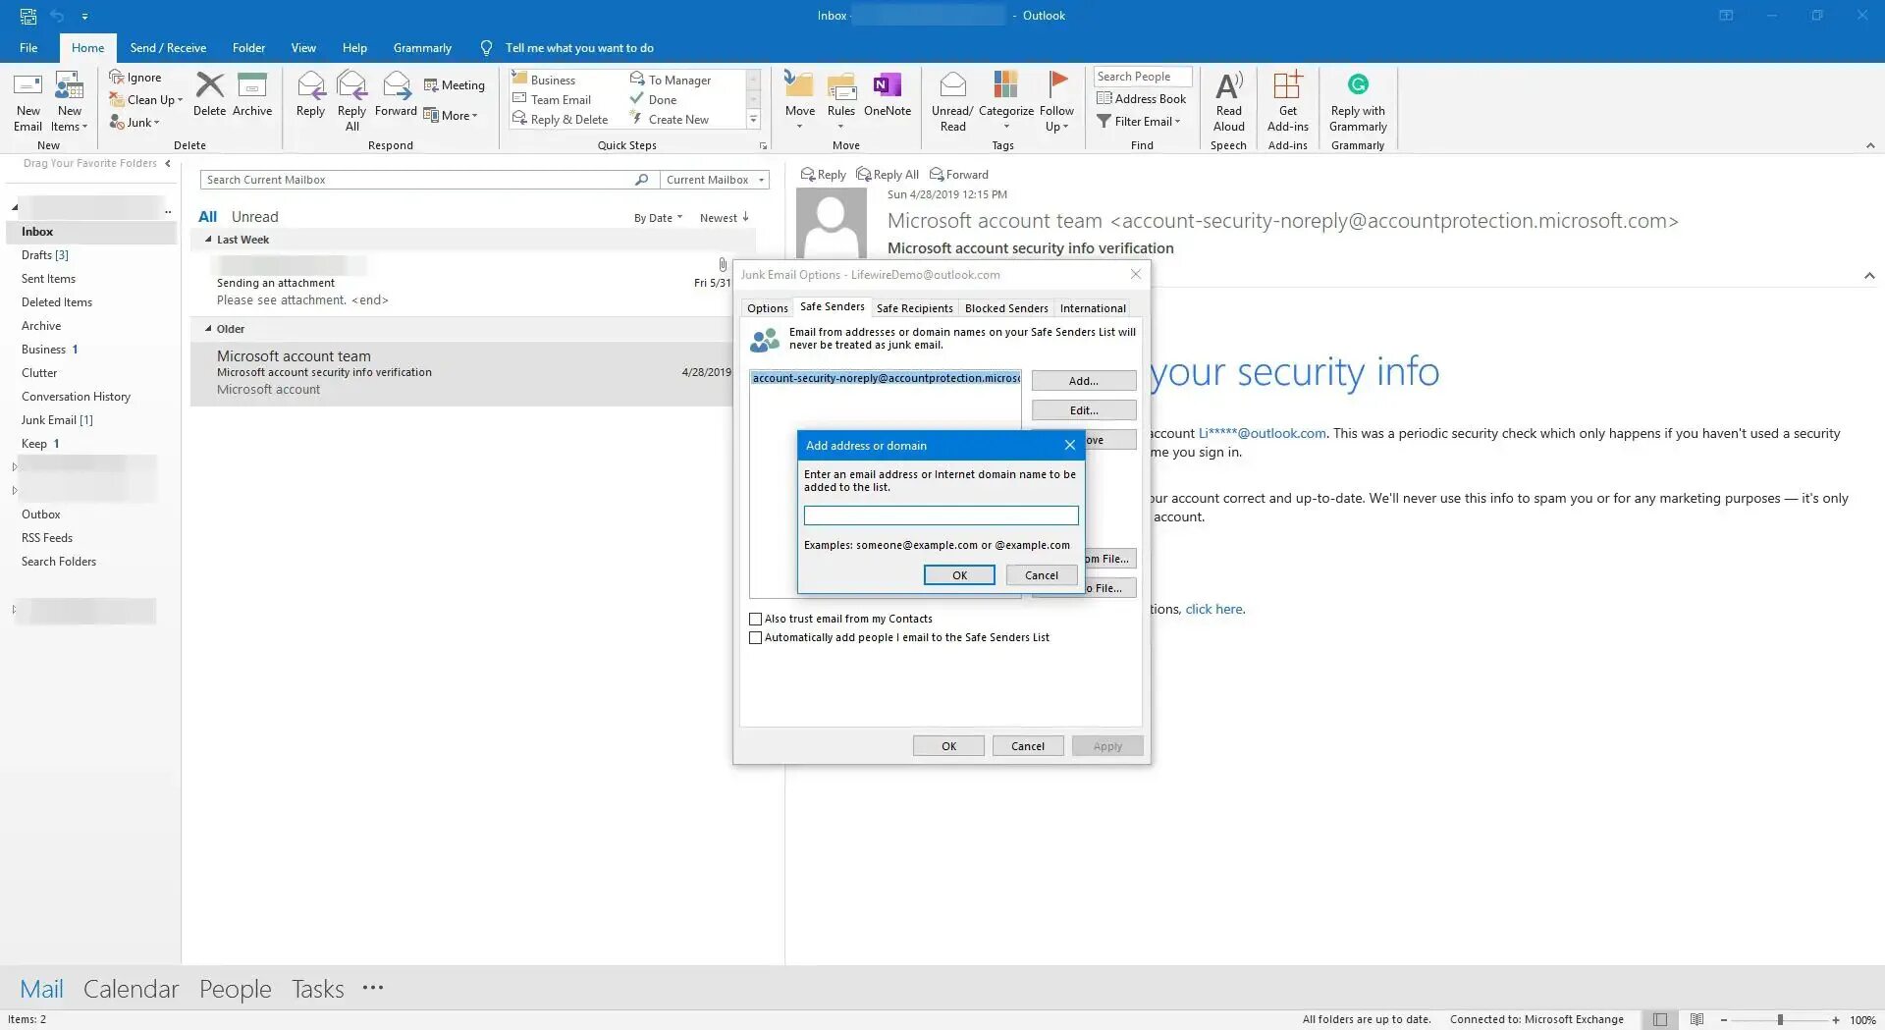Switch to the International tab
The width and height of the screenshot is (1885, 1030).
pos(1093,308)
